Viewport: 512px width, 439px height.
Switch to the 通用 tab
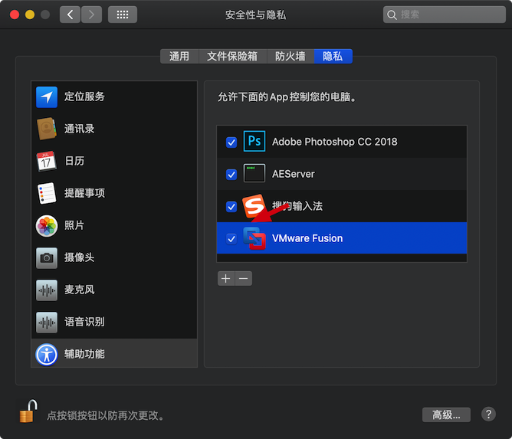point(179,57)
